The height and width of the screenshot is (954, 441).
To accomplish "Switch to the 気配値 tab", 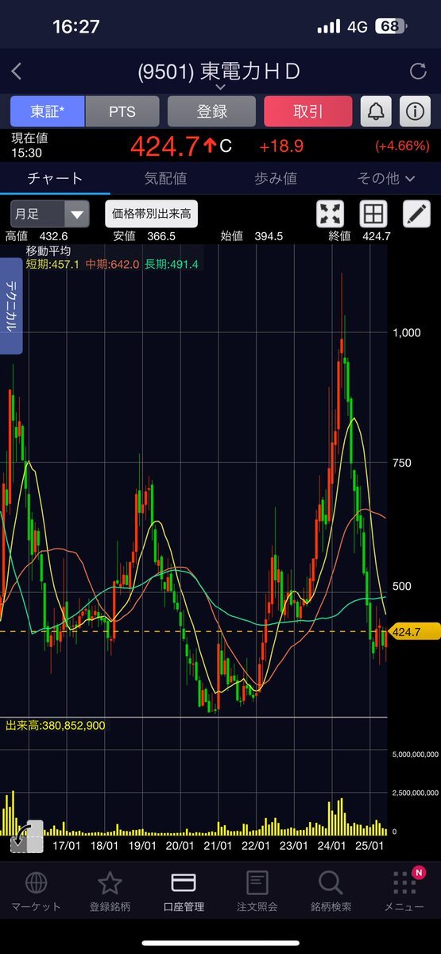I will (165, 178).
